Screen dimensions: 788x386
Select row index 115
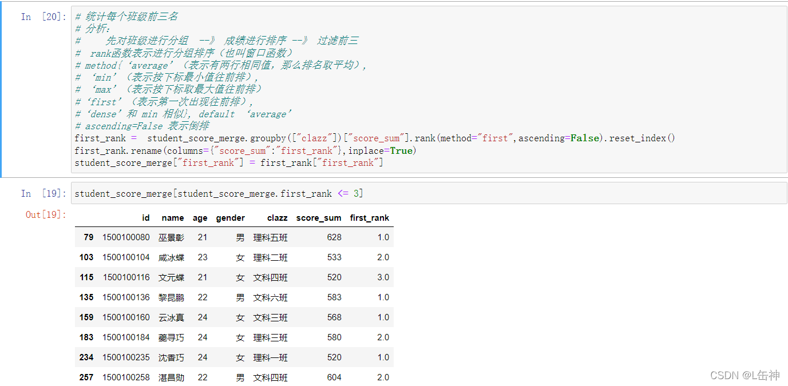86,277
